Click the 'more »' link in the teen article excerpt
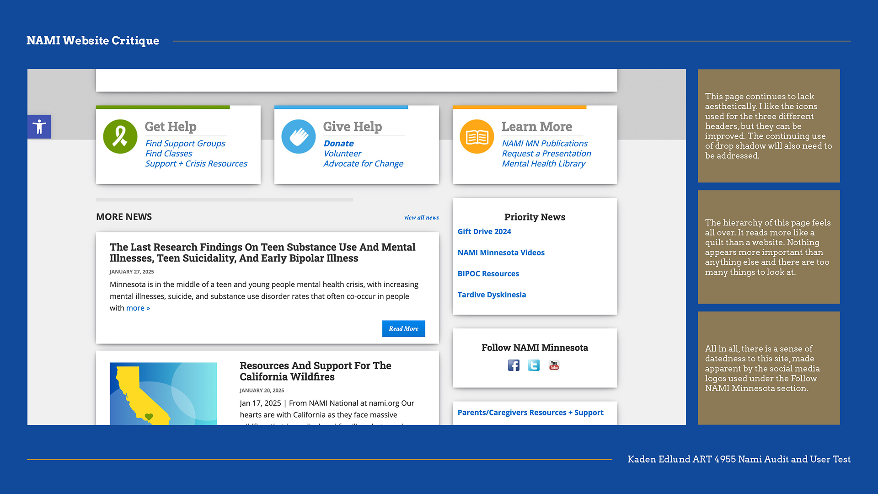Screen dimensions: 878x494 coord(138,308)
